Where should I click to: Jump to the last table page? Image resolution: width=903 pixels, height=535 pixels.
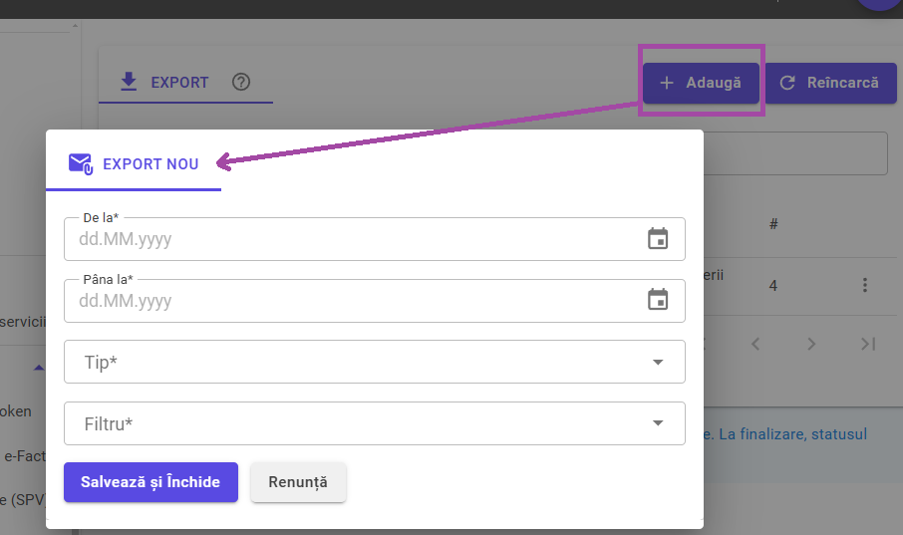click(x=867, y=344)
